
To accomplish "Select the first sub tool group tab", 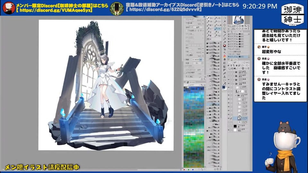I will tap(210, 18).
